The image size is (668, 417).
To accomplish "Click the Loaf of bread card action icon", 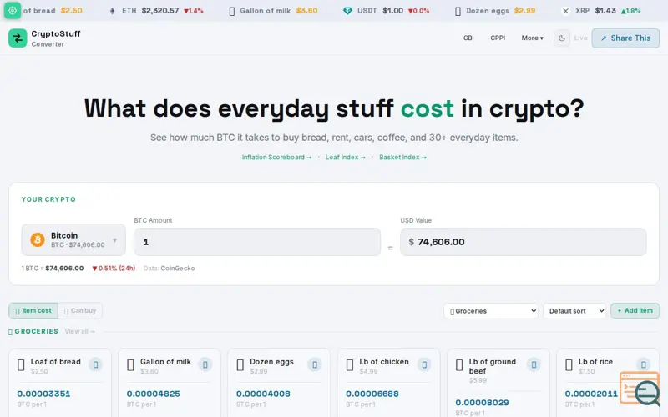I will tap(95, 364).
